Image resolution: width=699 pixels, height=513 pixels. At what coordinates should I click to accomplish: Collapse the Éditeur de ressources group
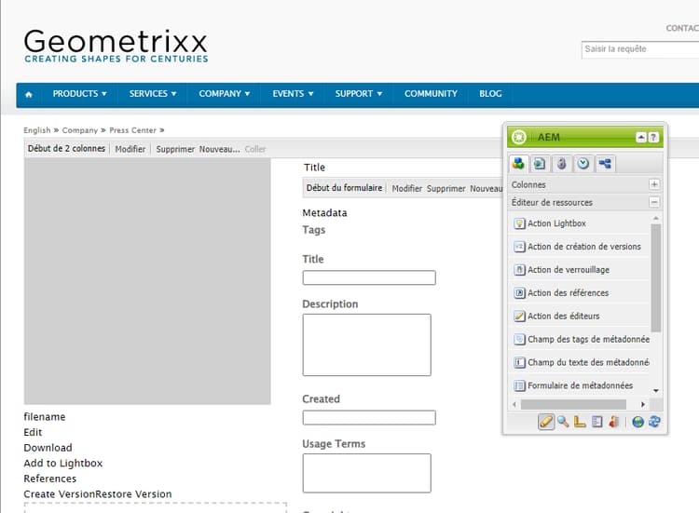click(654, 202)
